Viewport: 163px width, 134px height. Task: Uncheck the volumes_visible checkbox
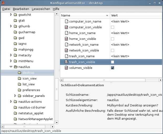point(113,68)
